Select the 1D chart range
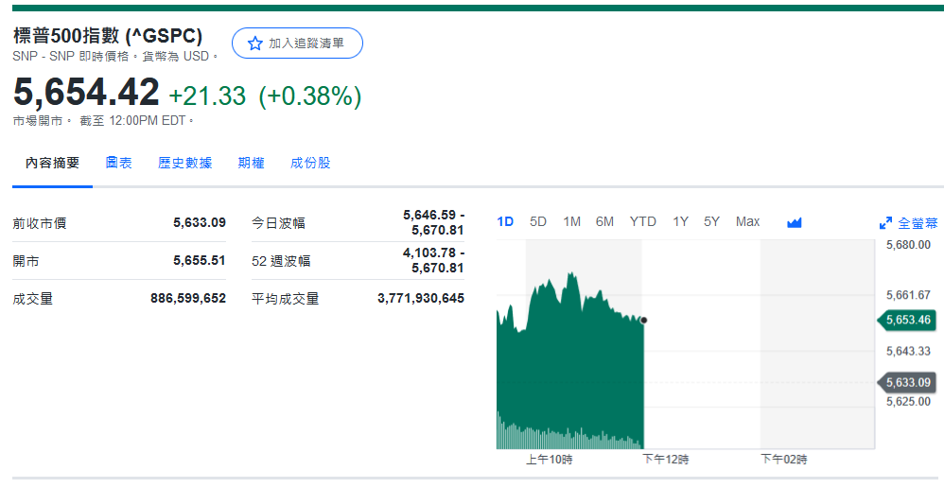This screenshot has width=944, height=488. tap(505, 221)
